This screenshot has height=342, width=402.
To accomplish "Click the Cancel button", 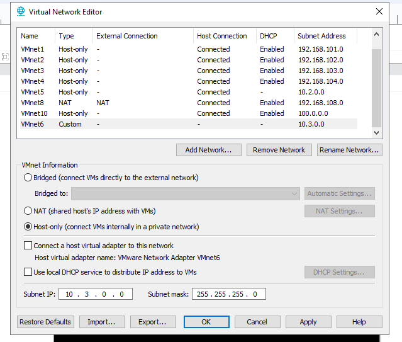I will (x=257, y=322).
